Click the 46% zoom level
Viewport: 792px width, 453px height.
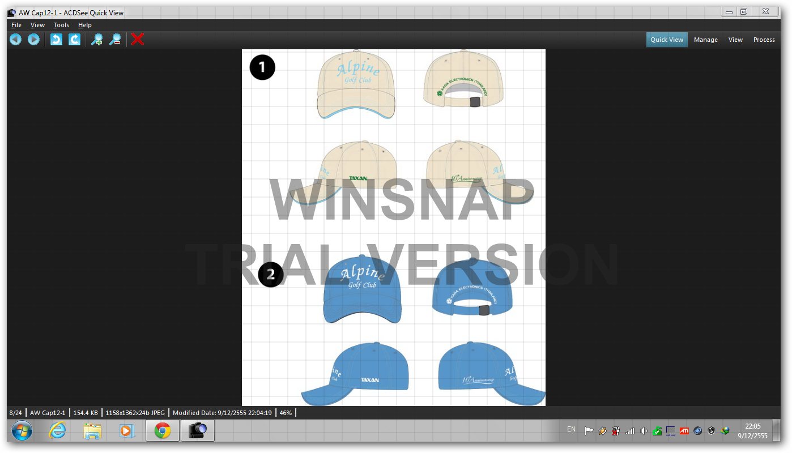pos(286,413)
